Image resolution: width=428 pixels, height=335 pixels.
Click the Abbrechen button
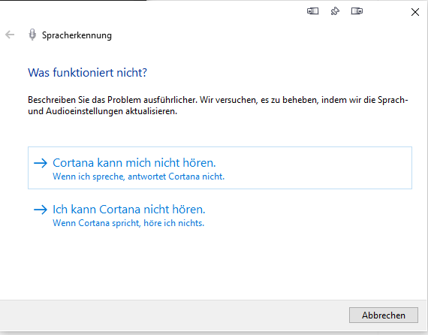coord(384,315)
